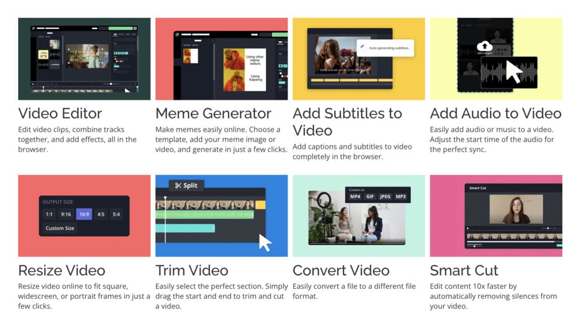Screen dimensions: 582x332
Task: Open the Meme Generator thumbnail image
Action: point(222,59)
